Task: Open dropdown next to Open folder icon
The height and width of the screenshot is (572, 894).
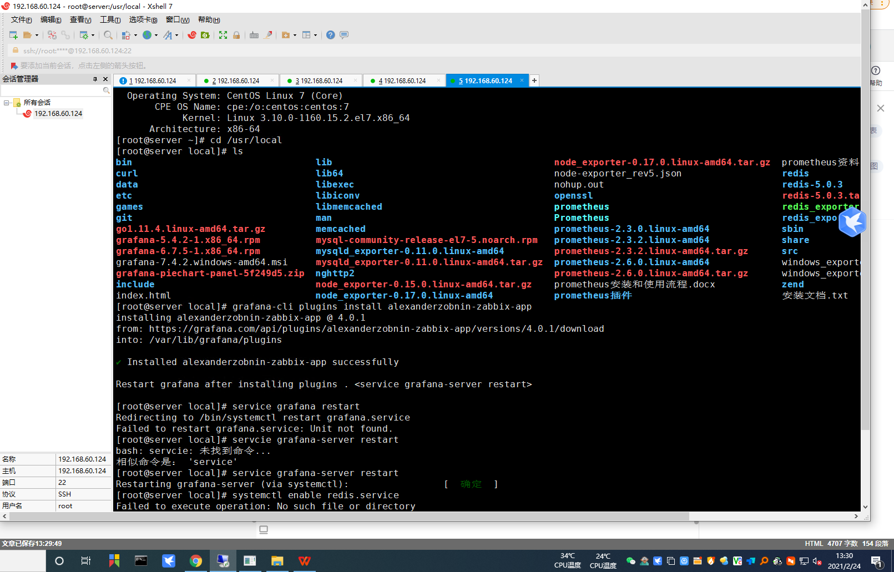Action: click(37, 35)
